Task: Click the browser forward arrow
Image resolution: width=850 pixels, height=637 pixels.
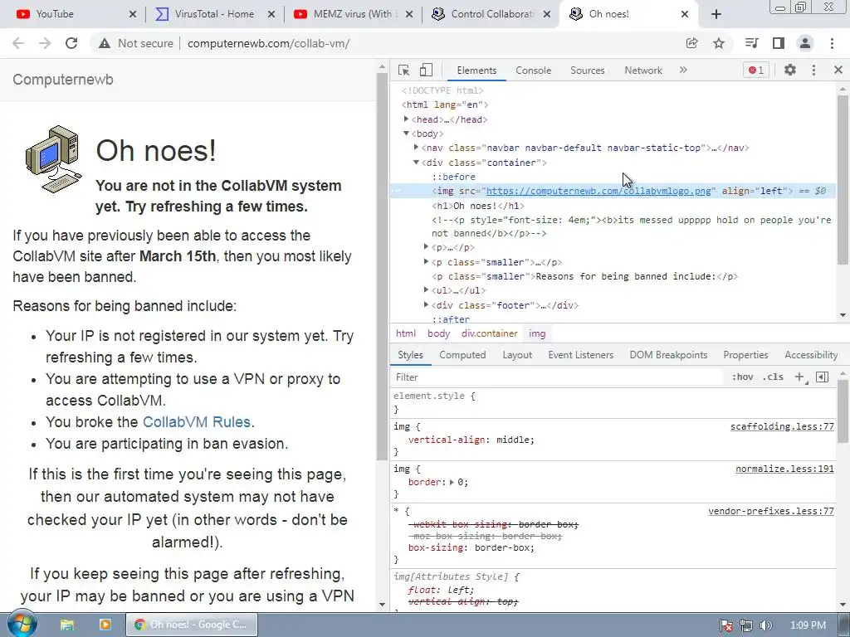Action: point(45,43)
